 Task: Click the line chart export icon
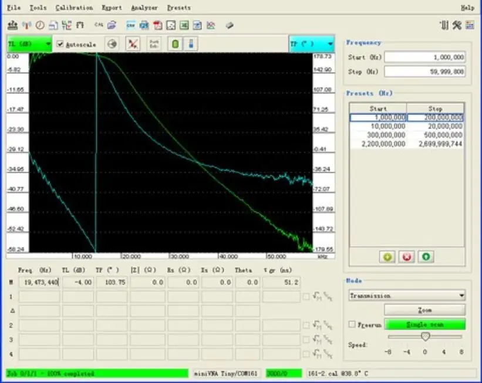[211, 25]
